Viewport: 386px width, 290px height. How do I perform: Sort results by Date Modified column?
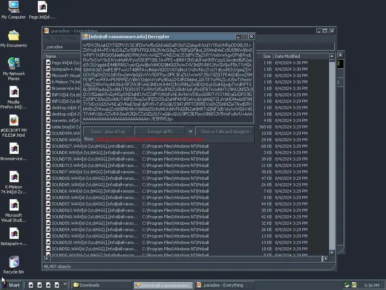coord(300,56)
